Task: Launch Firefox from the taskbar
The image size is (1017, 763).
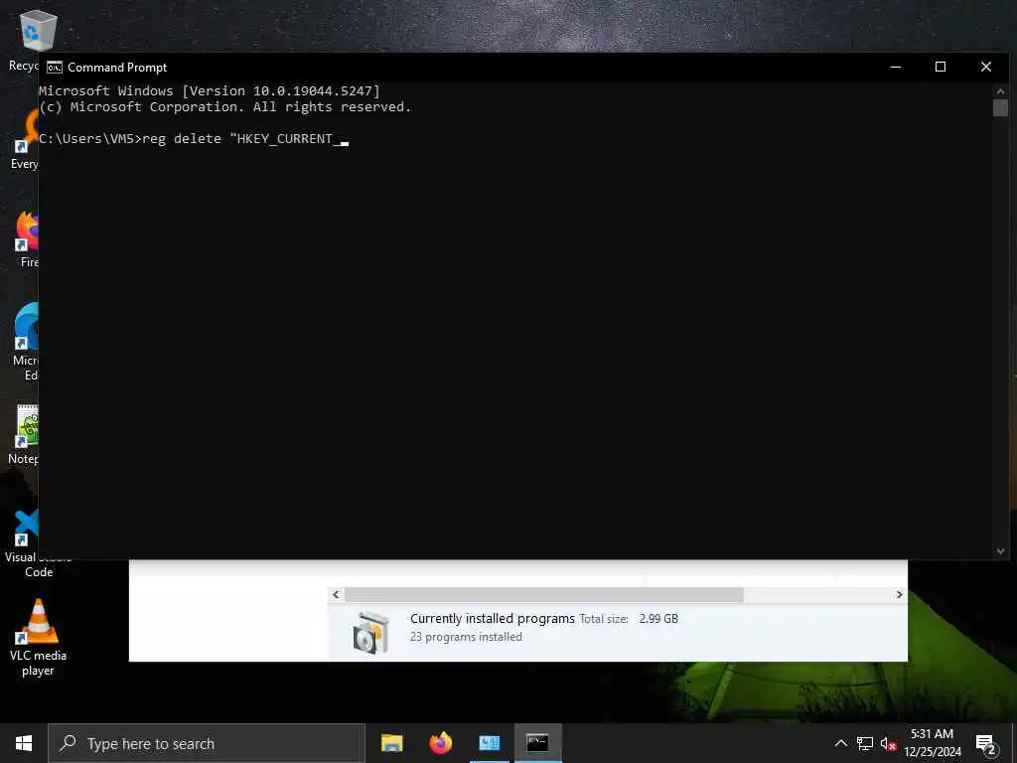Action: [x=440, y=743]
